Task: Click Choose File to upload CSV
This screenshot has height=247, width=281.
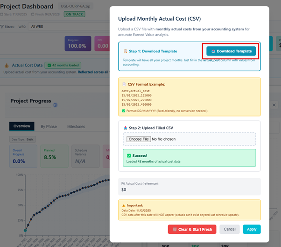Action: pos(139,139)
